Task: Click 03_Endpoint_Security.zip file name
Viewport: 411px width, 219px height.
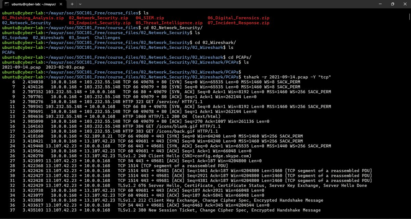Action: pos(100,23)
